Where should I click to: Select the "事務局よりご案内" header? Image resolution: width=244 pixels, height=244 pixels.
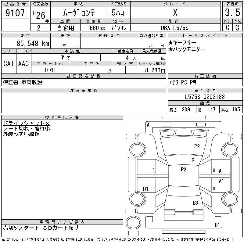coord(62,222)
